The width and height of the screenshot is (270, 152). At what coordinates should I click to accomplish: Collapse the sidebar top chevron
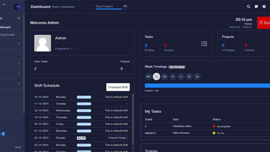[x=3, y=4]
